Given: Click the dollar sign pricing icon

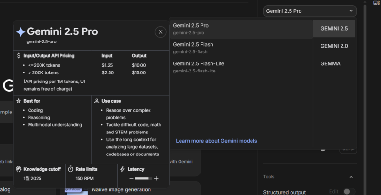Looking at the screenshot, I should tap(19, 56).
